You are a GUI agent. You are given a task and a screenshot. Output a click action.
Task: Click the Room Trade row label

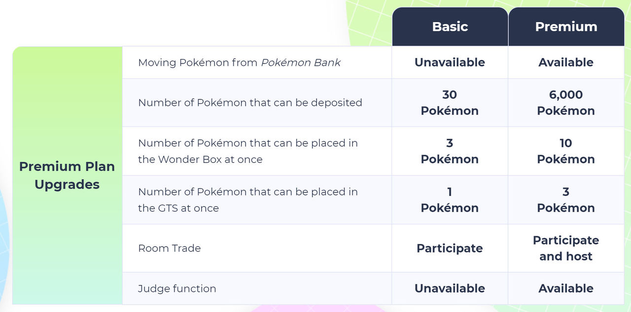click(x=170, y=248)
